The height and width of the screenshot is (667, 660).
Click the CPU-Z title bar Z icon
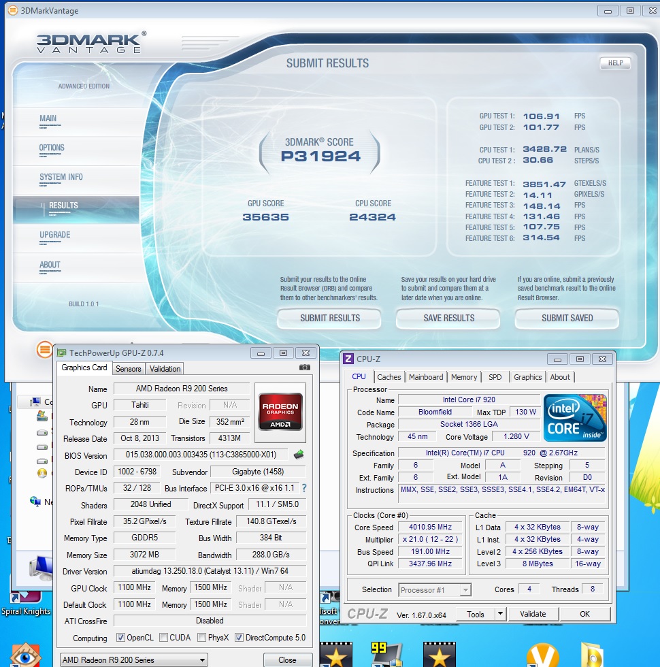(x=348, y=359)
